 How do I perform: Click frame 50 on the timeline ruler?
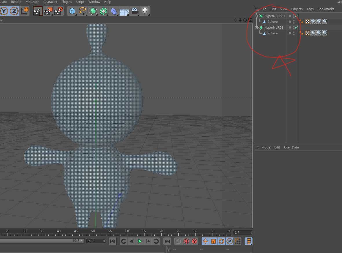coord(93,231)
